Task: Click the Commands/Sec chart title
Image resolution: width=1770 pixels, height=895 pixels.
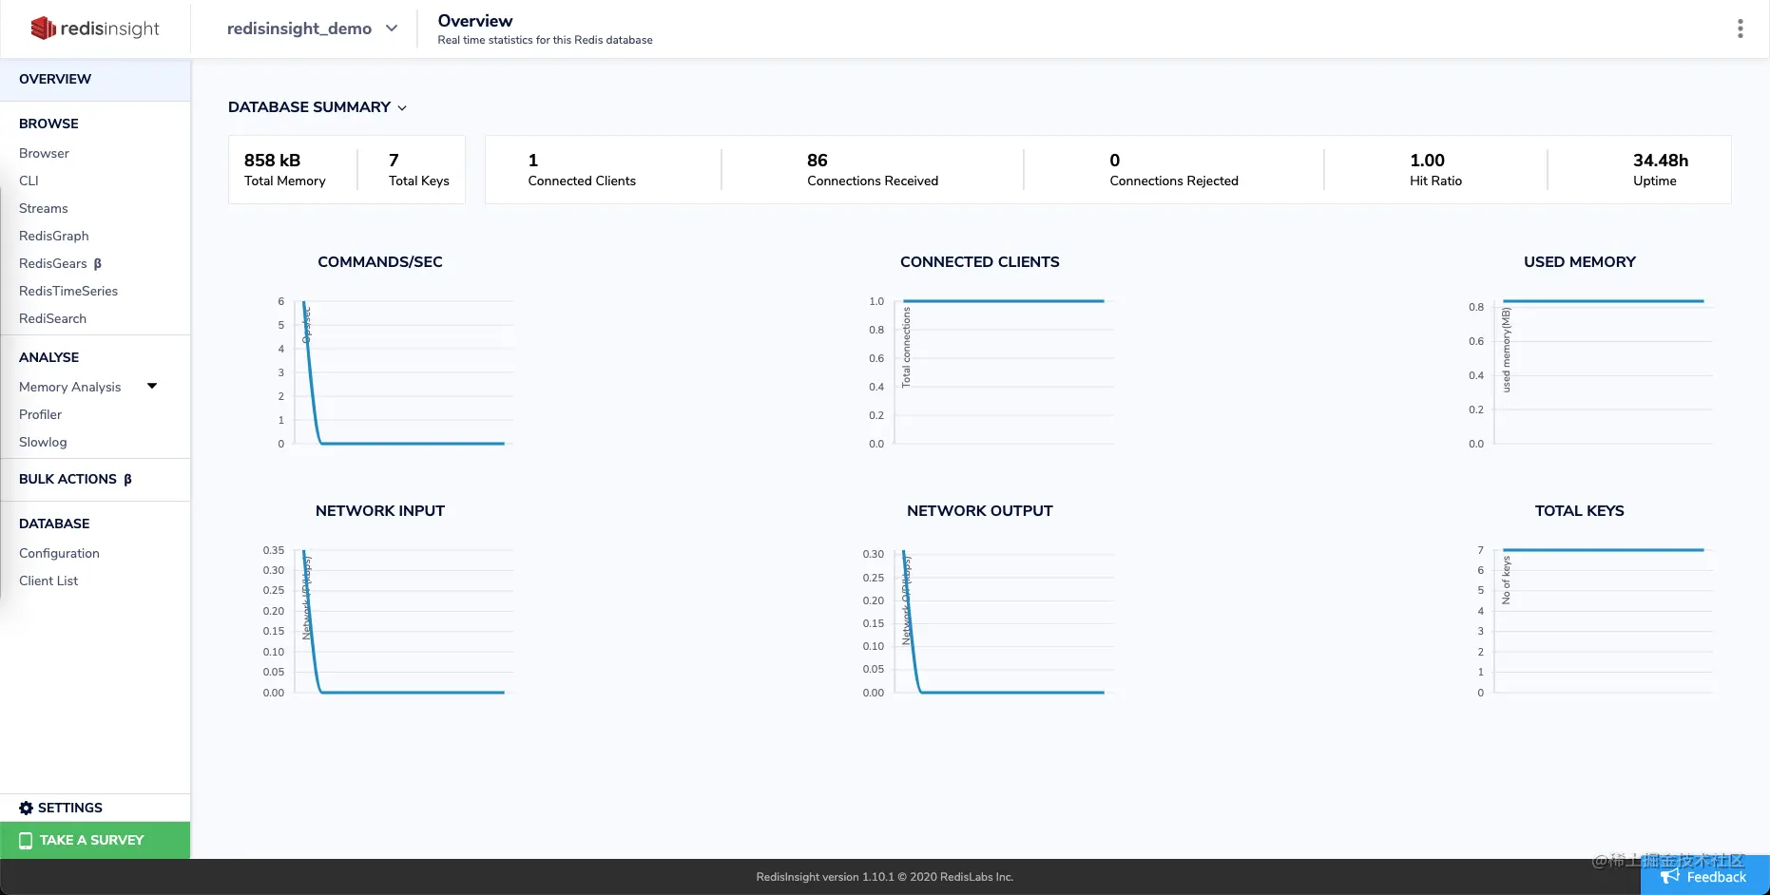Action: pos(380,262)
